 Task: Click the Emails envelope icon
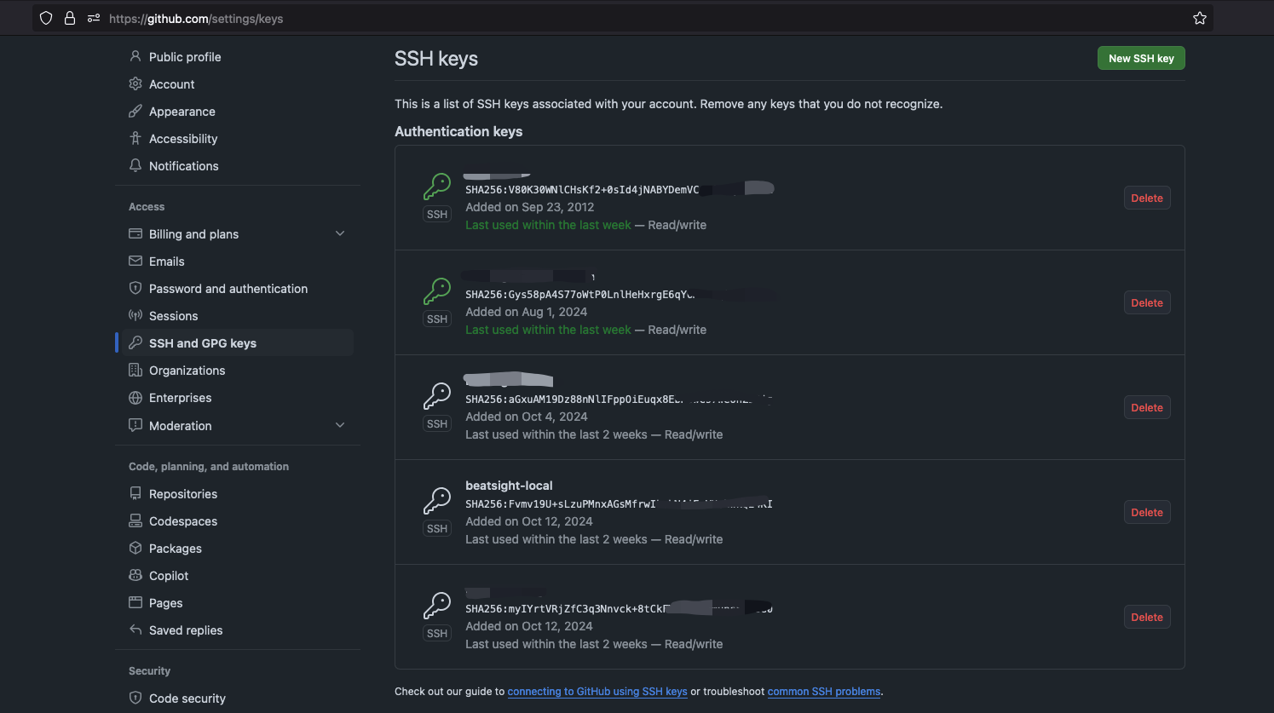point(136,261)
